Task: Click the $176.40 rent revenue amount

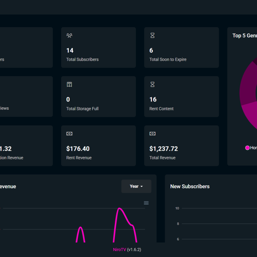Action: point(78,149)
